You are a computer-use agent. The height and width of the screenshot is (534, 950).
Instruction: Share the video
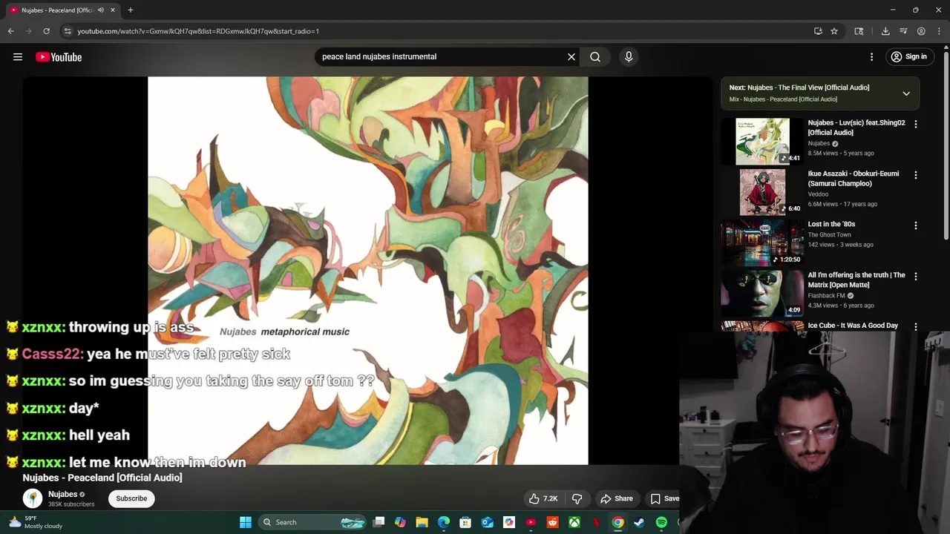click(617, 498)
